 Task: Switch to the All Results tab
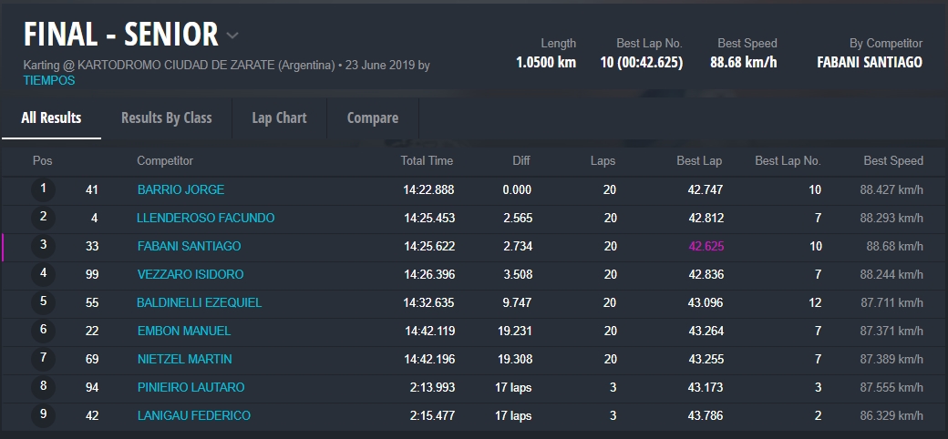click(x=51, y=117)
